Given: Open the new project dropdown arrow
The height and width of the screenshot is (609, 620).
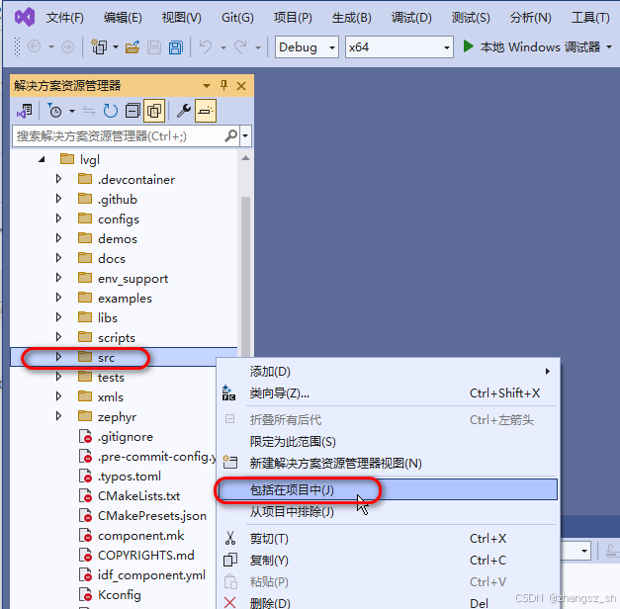Looking at the screenshot, I should pos(116,47).
